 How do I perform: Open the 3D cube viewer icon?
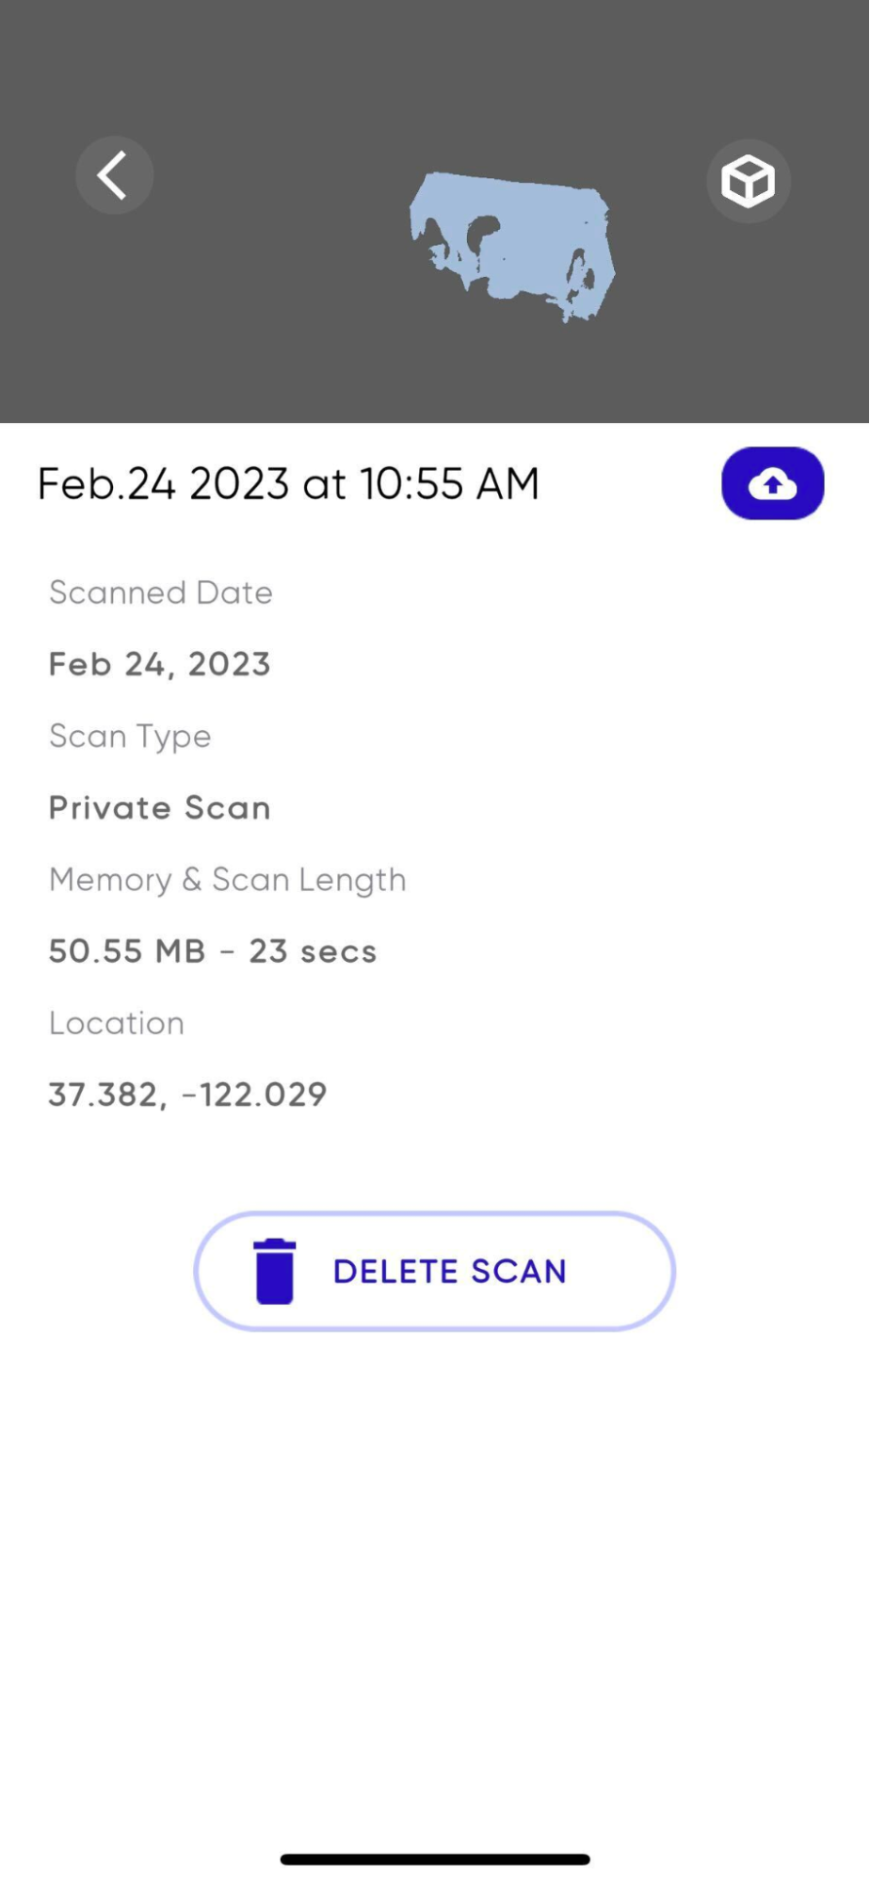(749, 181)
